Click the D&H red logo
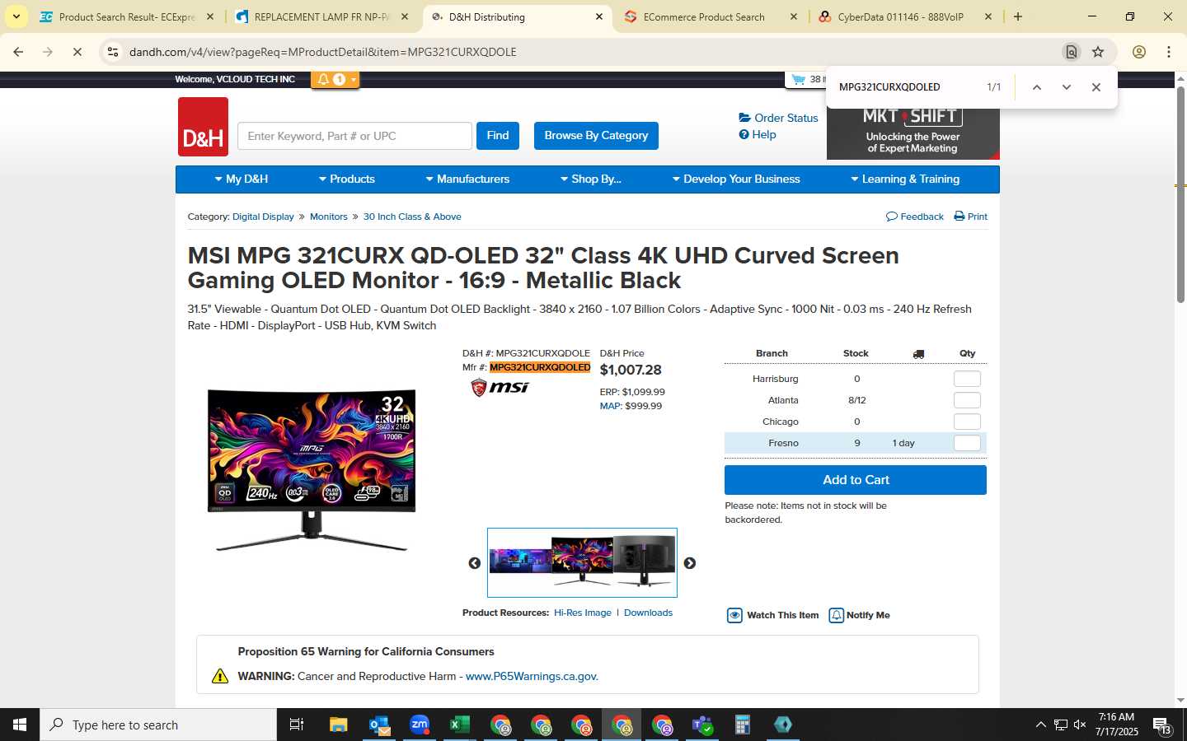Screen dimensions: 1187x741 tap(203, 127)
